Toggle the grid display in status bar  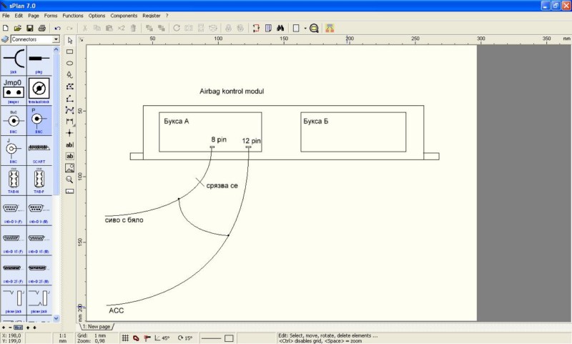coord(125,338)
